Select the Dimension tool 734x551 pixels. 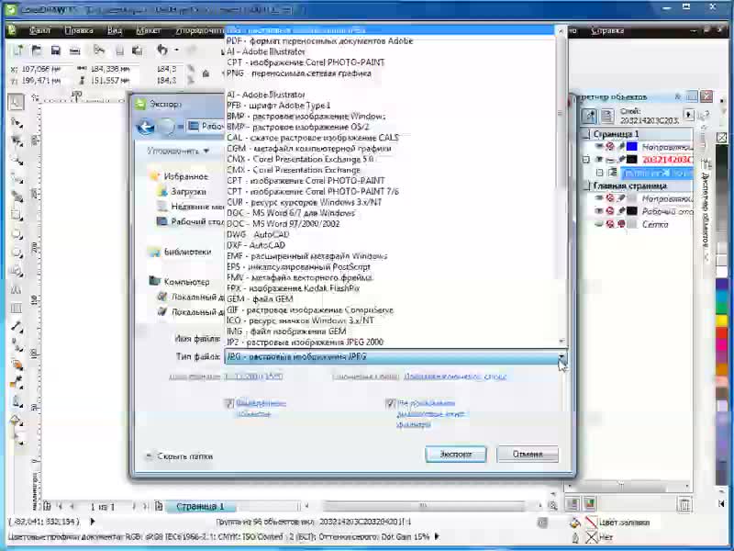click(17, 327)
